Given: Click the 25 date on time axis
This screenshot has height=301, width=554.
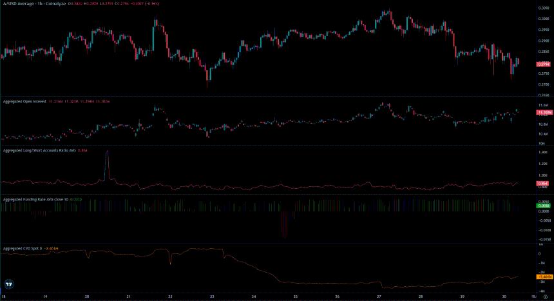Looking at the screenshot, I should (296, 296).
